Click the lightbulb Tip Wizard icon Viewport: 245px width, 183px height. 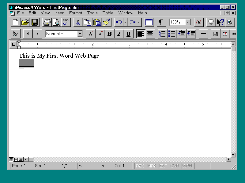tap(211, 22)
